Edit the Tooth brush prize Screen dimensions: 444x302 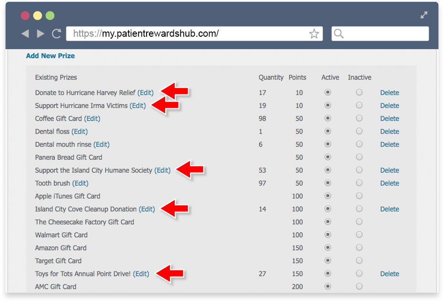tap(80, 183)
